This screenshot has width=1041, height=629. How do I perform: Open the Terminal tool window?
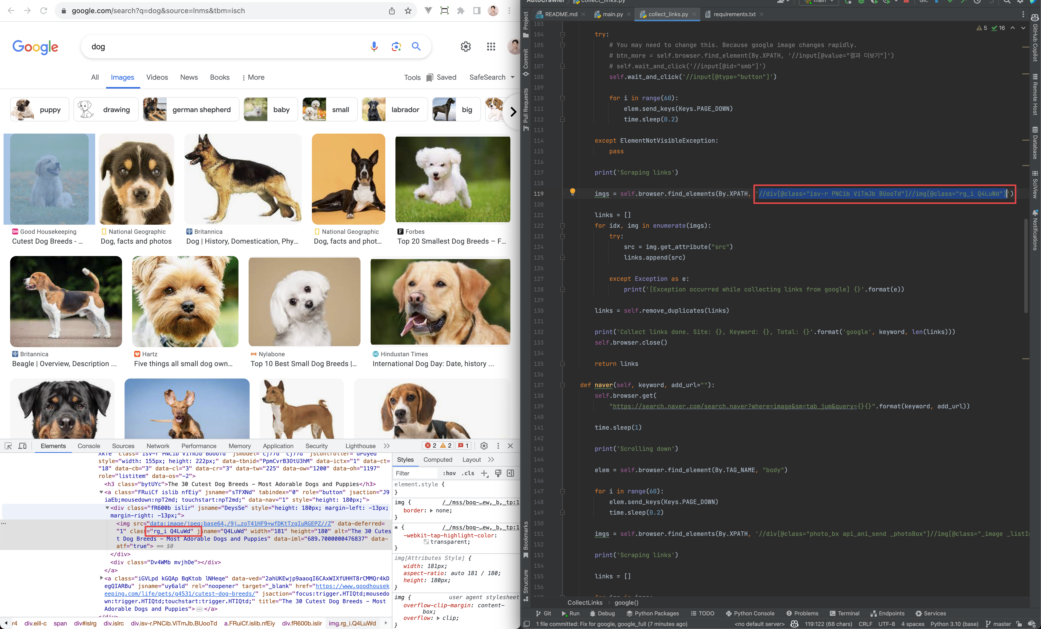pyautogui.click(x=844, y=613)
